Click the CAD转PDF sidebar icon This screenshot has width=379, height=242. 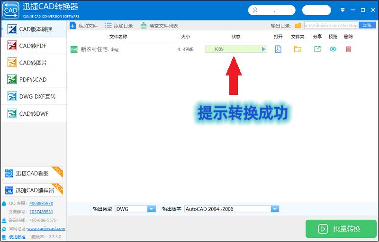(x=12, y=46)
